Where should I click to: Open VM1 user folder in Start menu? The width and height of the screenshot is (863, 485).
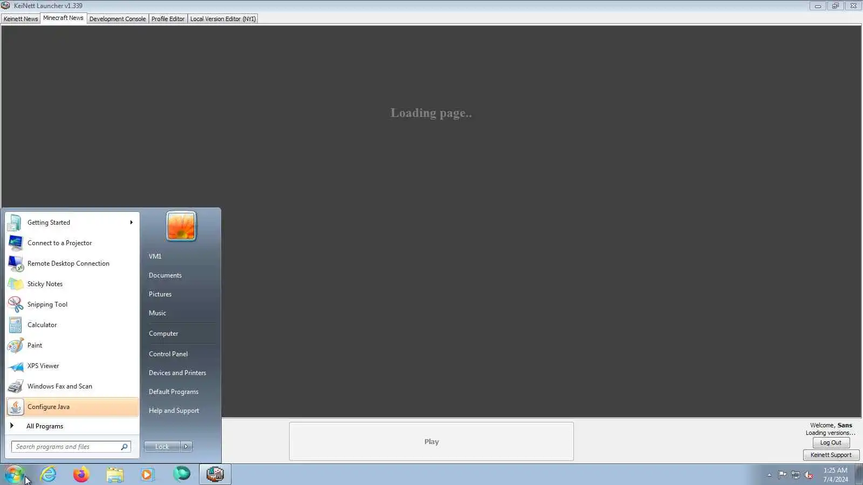pyautogui.click(x=155, y=257)
